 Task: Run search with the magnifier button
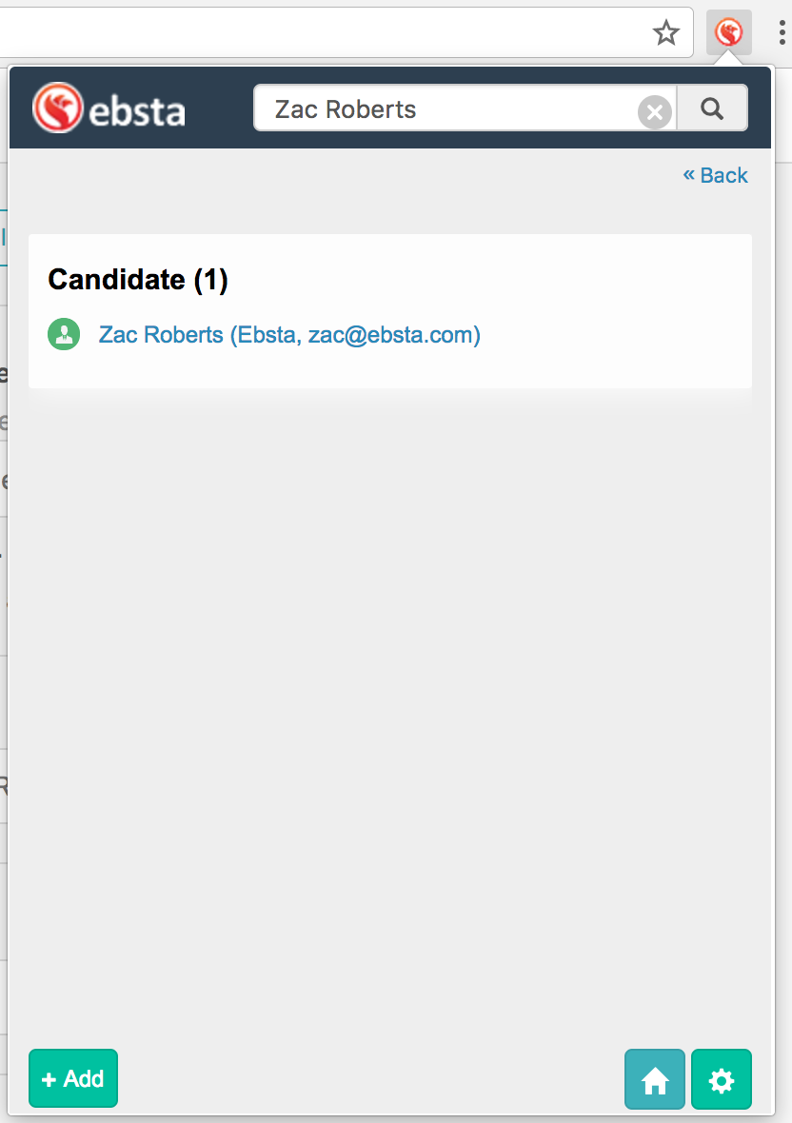point(712,108)
